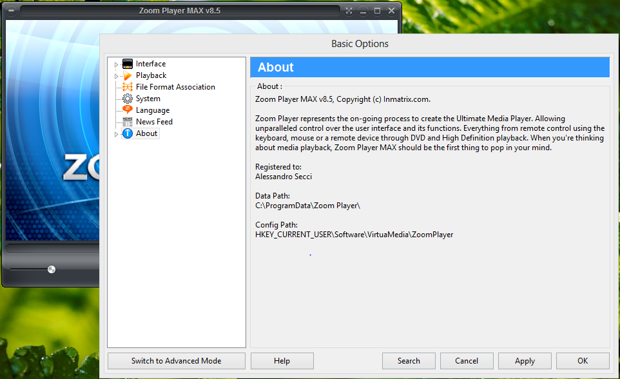Click the News Feed newspaper icon
Viewport: 620px width, 379px height.
tap(128, 122)
